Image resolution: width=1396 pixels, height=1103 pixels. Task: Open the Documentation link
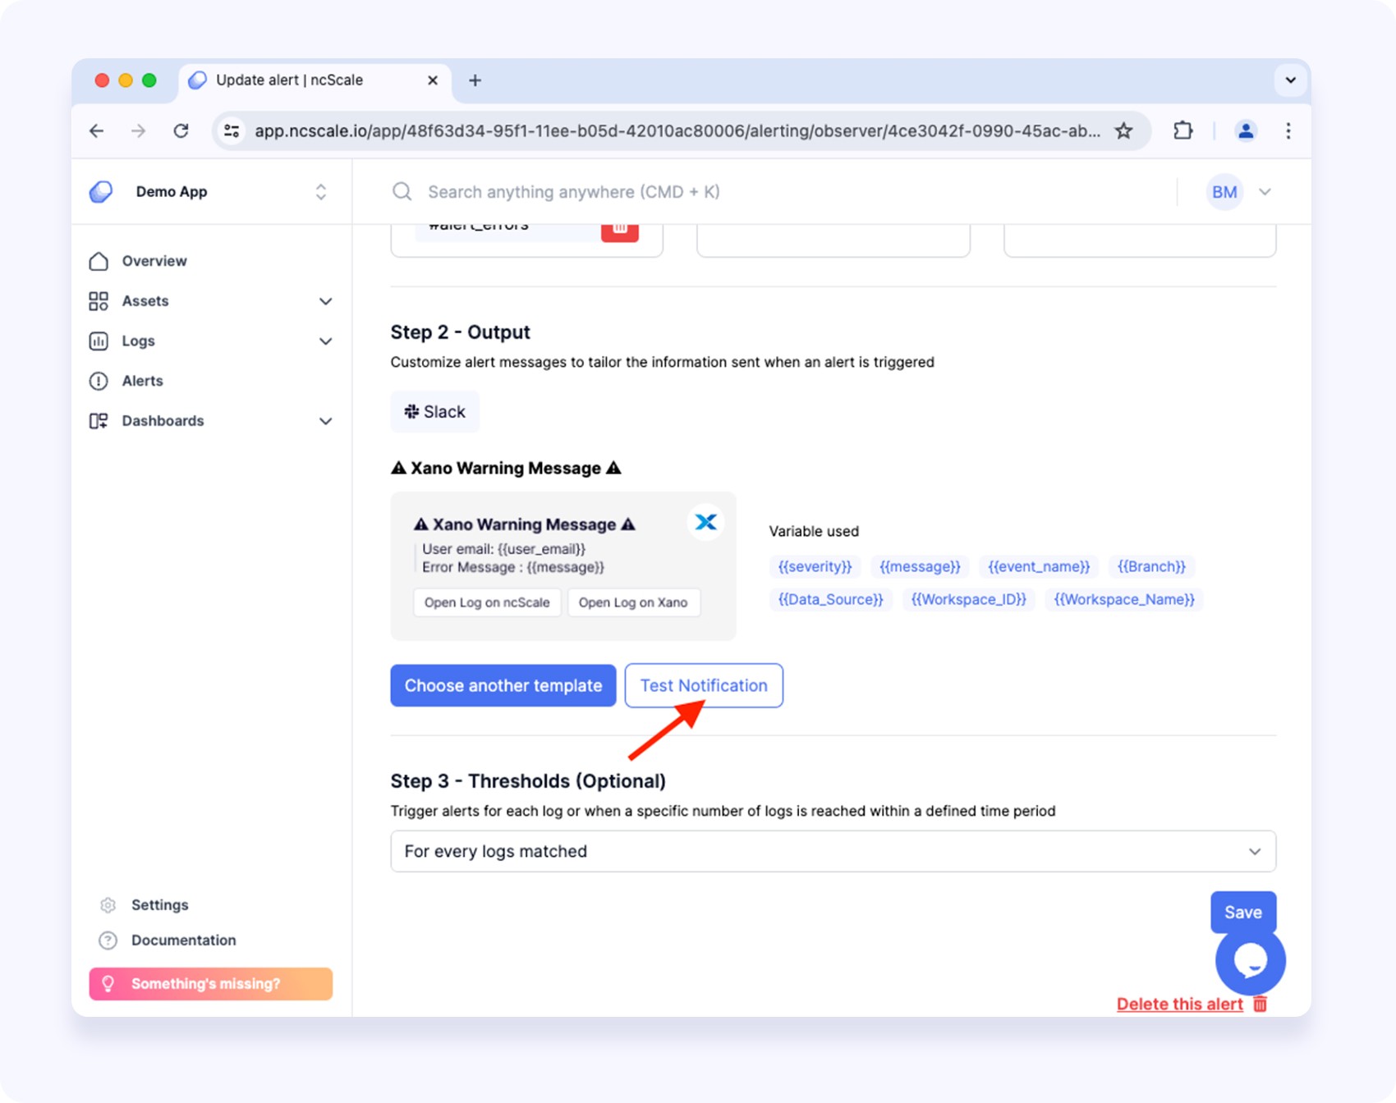(184, 941)
